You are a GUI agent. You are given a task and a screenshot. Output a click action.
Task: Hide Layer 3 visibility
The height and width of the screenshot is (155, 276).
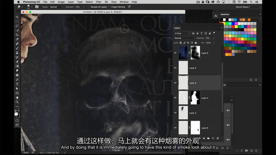click(x=175, y=113)
